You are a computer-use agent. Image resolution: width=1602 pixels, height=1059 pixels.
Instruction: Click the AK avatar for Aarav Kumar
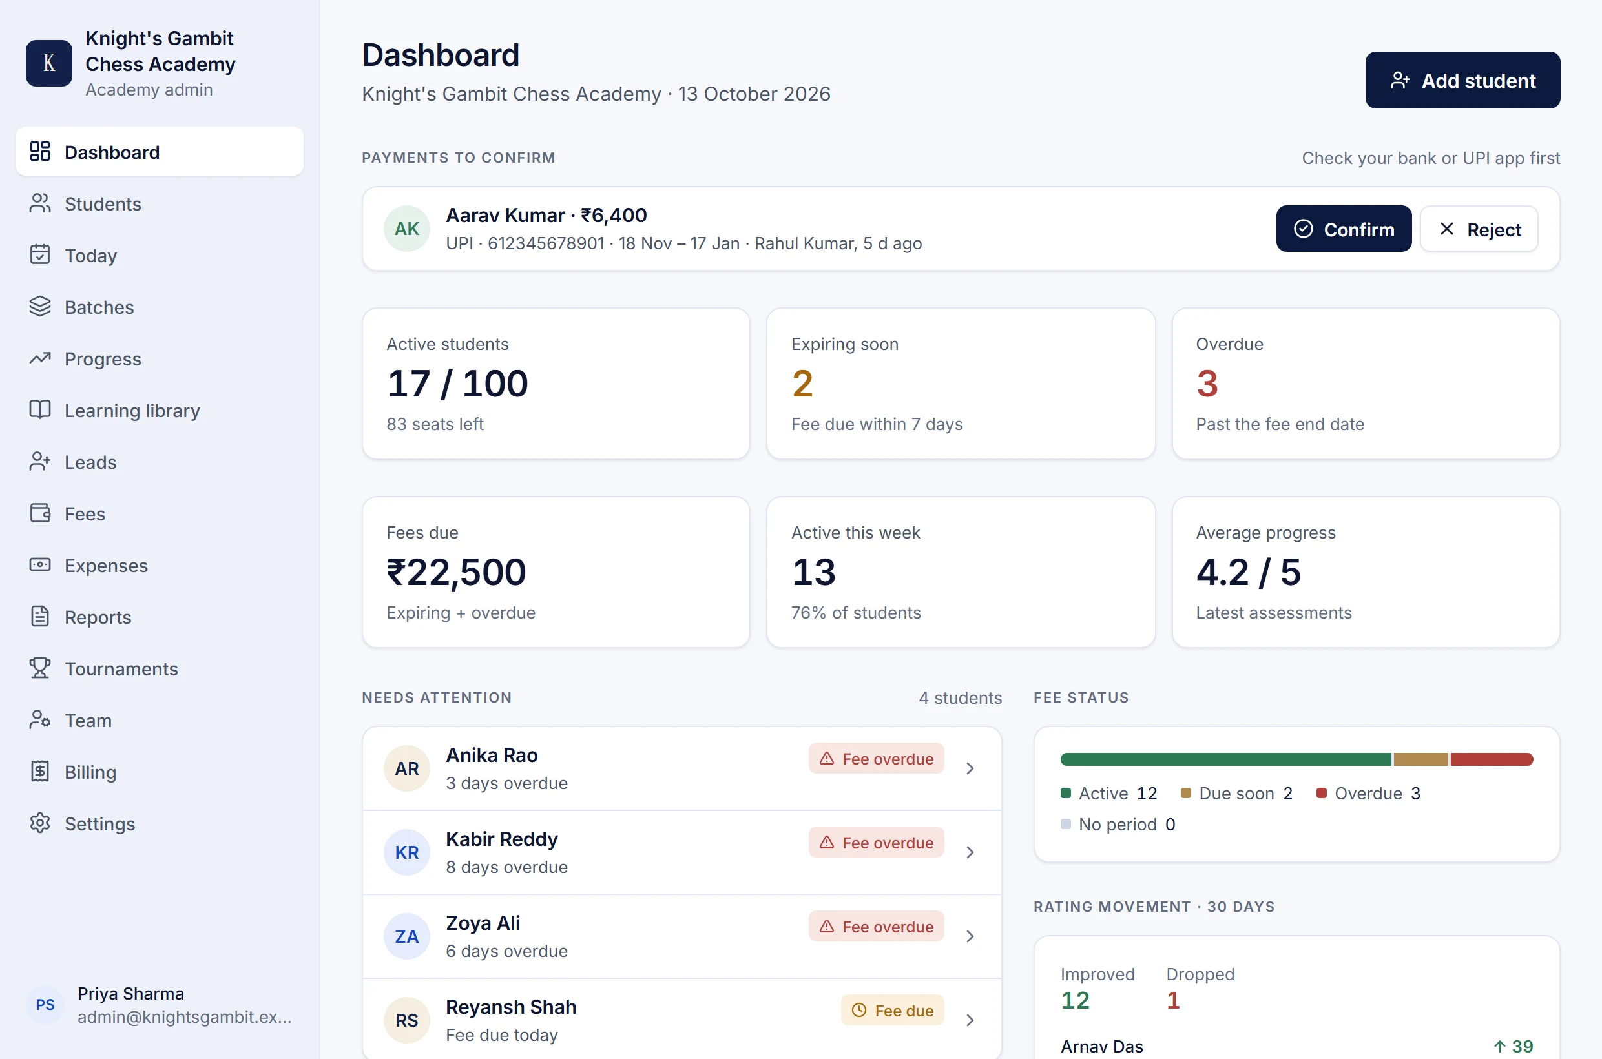(x=407, y=229)
